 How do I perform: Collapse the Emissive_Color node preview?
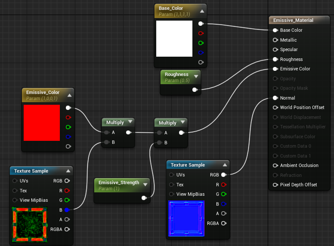click(69, 95)
